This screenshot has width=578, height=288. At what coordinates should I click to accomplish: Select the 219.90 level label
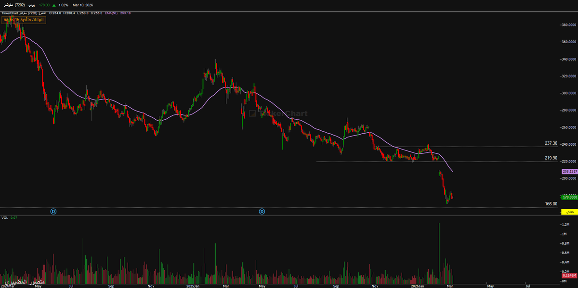click(551, 158)
